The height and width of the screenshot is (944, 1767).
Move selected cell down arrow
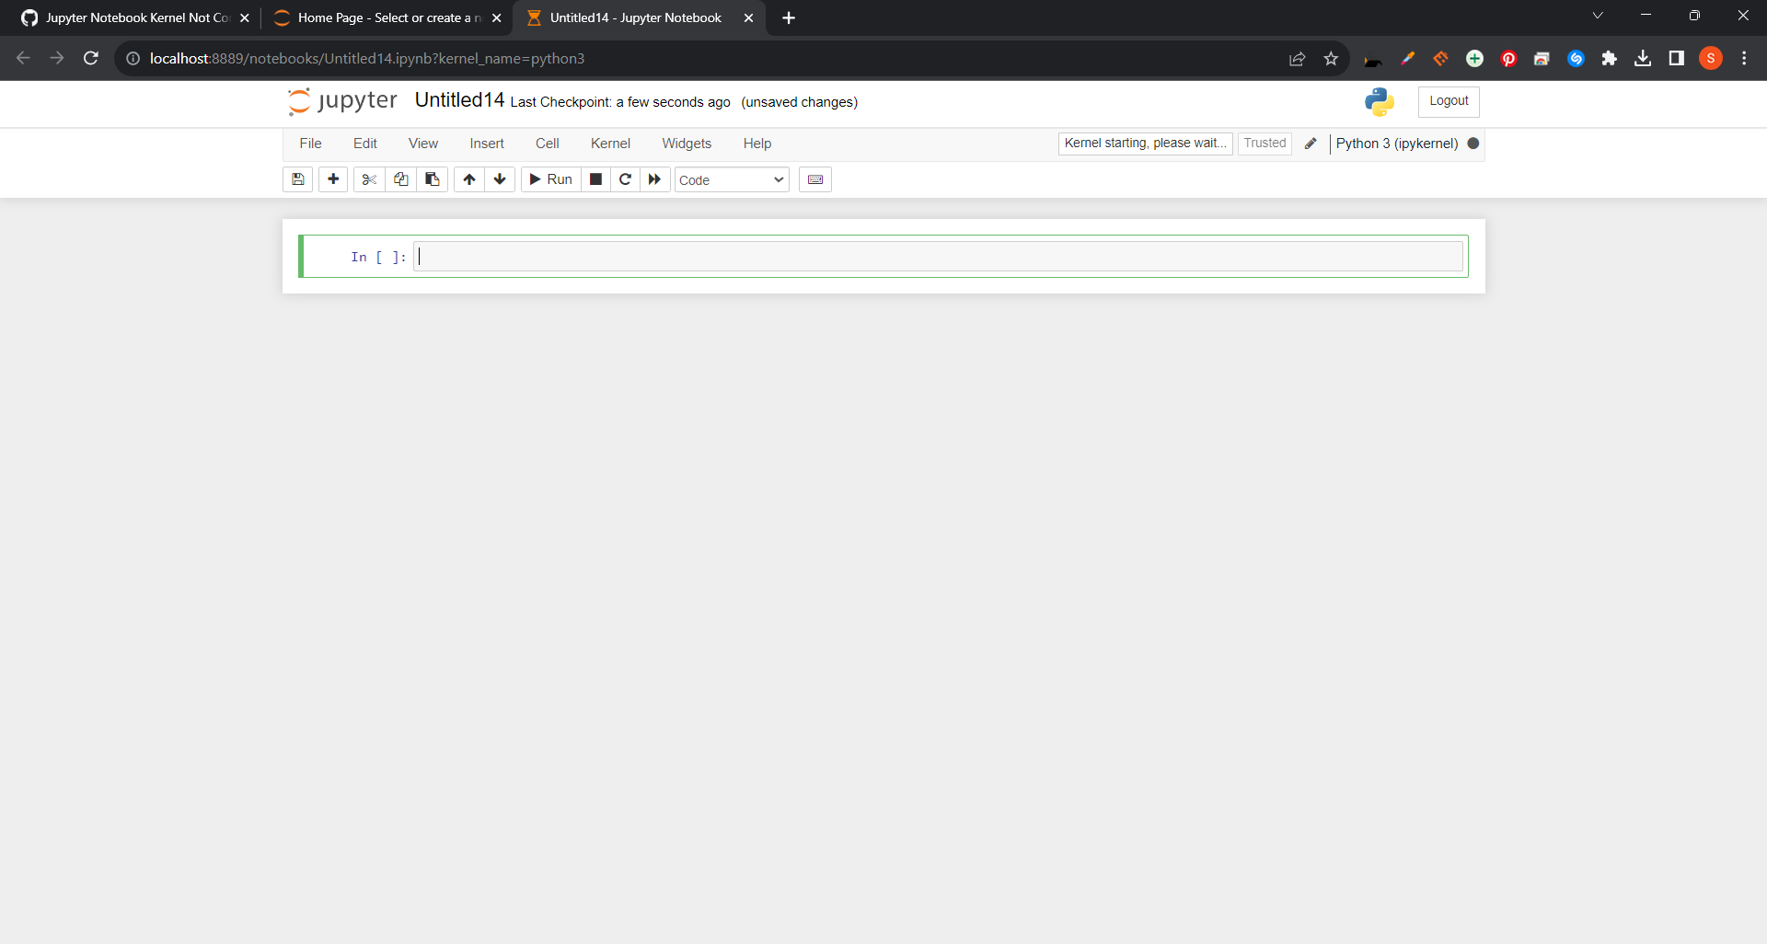[500, 179]
